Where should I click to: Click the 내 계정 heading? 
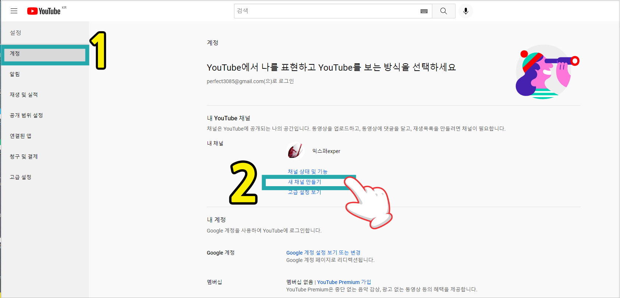[216, 220]
